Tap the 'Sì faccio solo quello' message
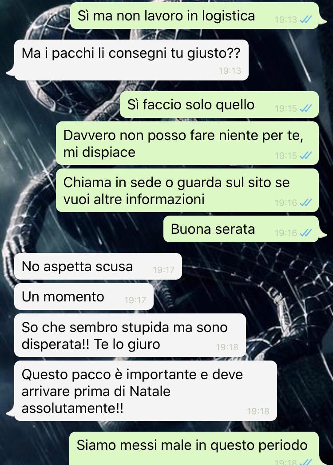 coord(219,104)
